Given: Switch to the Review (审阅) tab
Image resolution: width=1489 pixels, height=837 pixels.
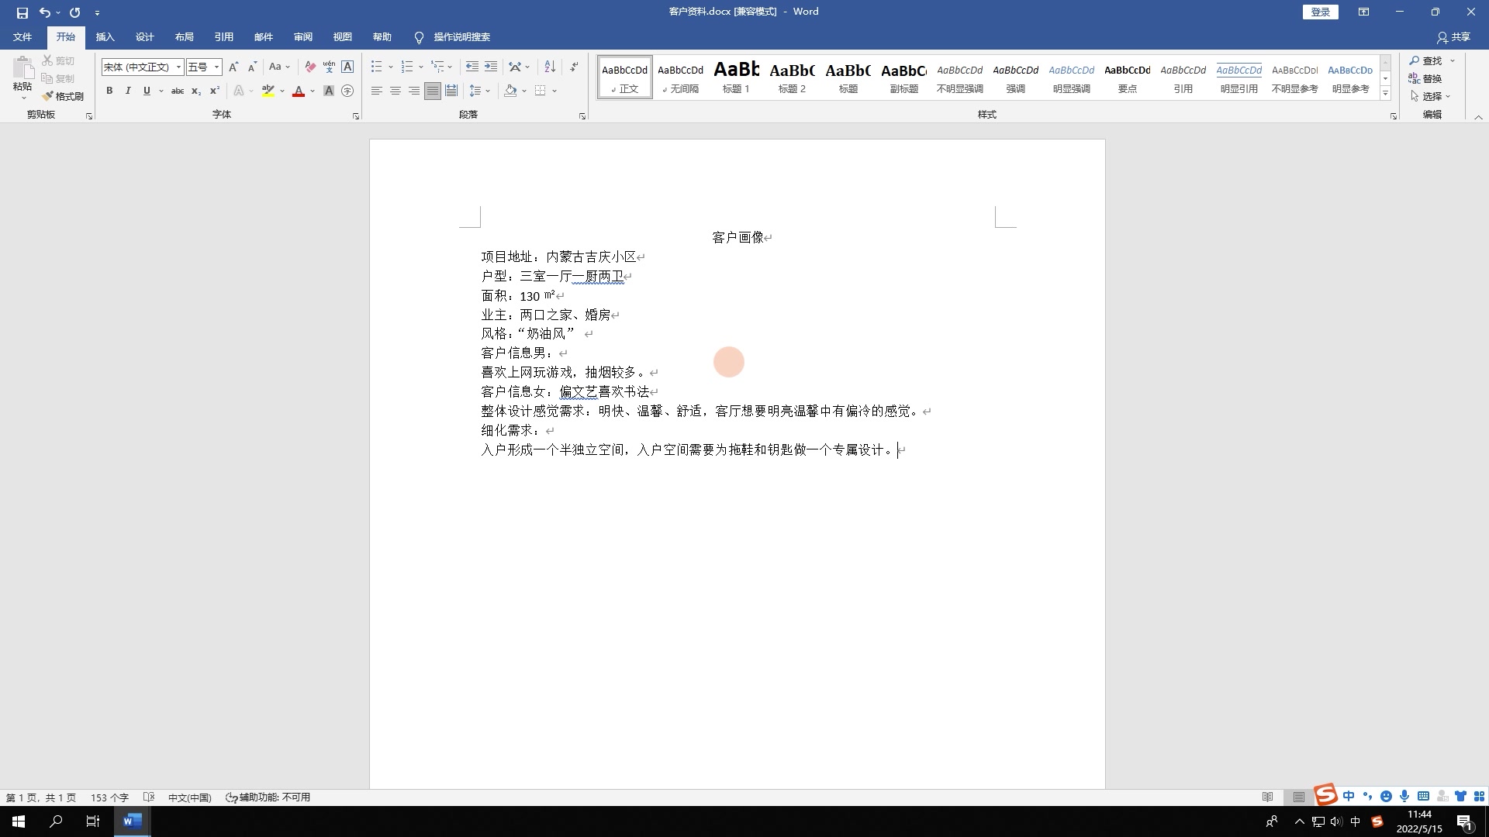Looking at the screenshot, I should [302, 36].
